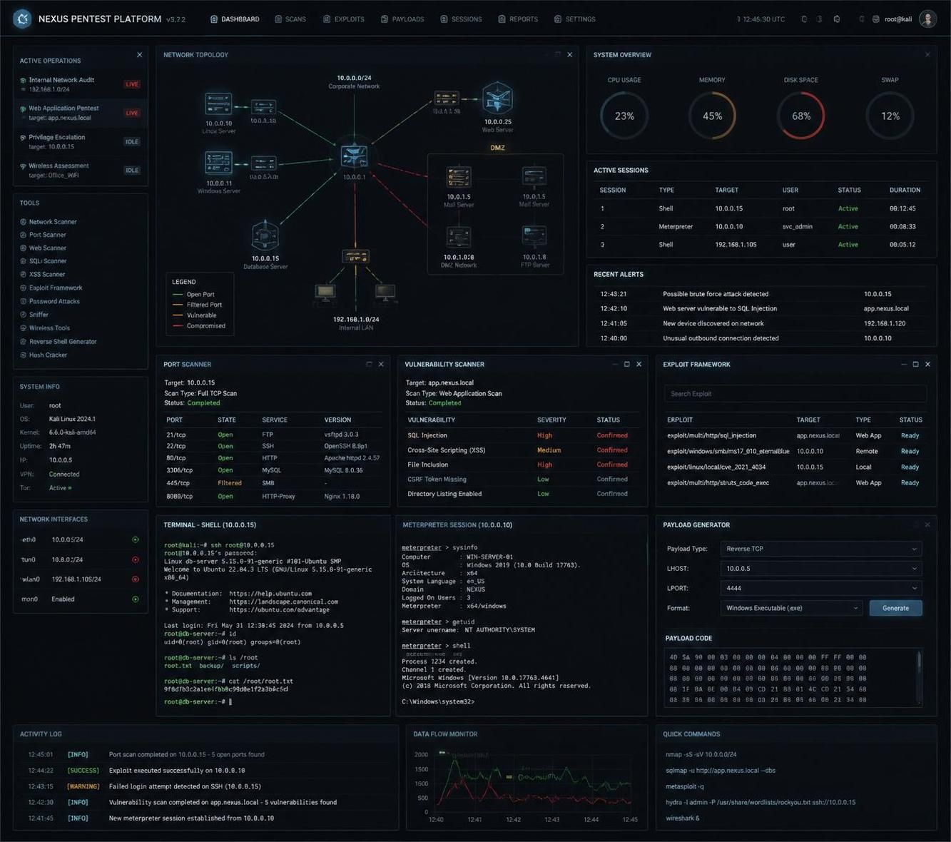951x842 pixels.
Task: Open Exploit Framework from the Tools list
Action: [x=55, y=288]
